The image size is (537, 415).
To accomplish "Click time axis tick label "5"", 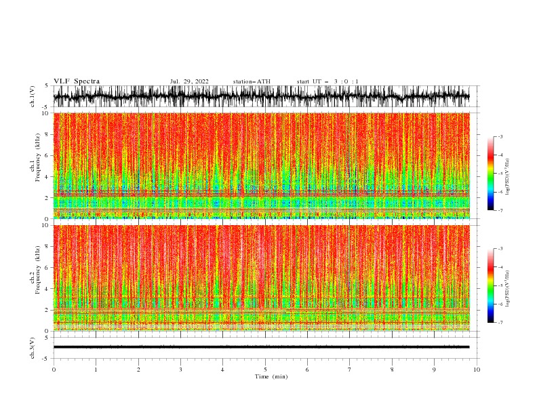I will coord(265,370).
